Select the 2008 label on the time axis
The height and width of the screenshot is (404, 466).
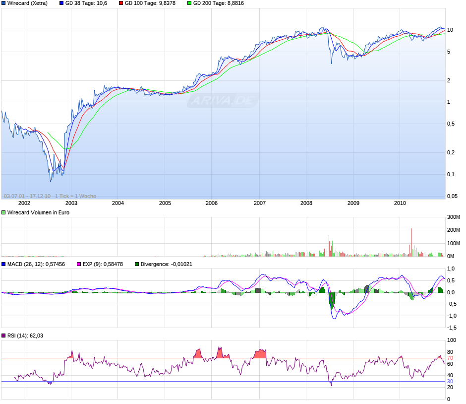[x=306, y=203]
